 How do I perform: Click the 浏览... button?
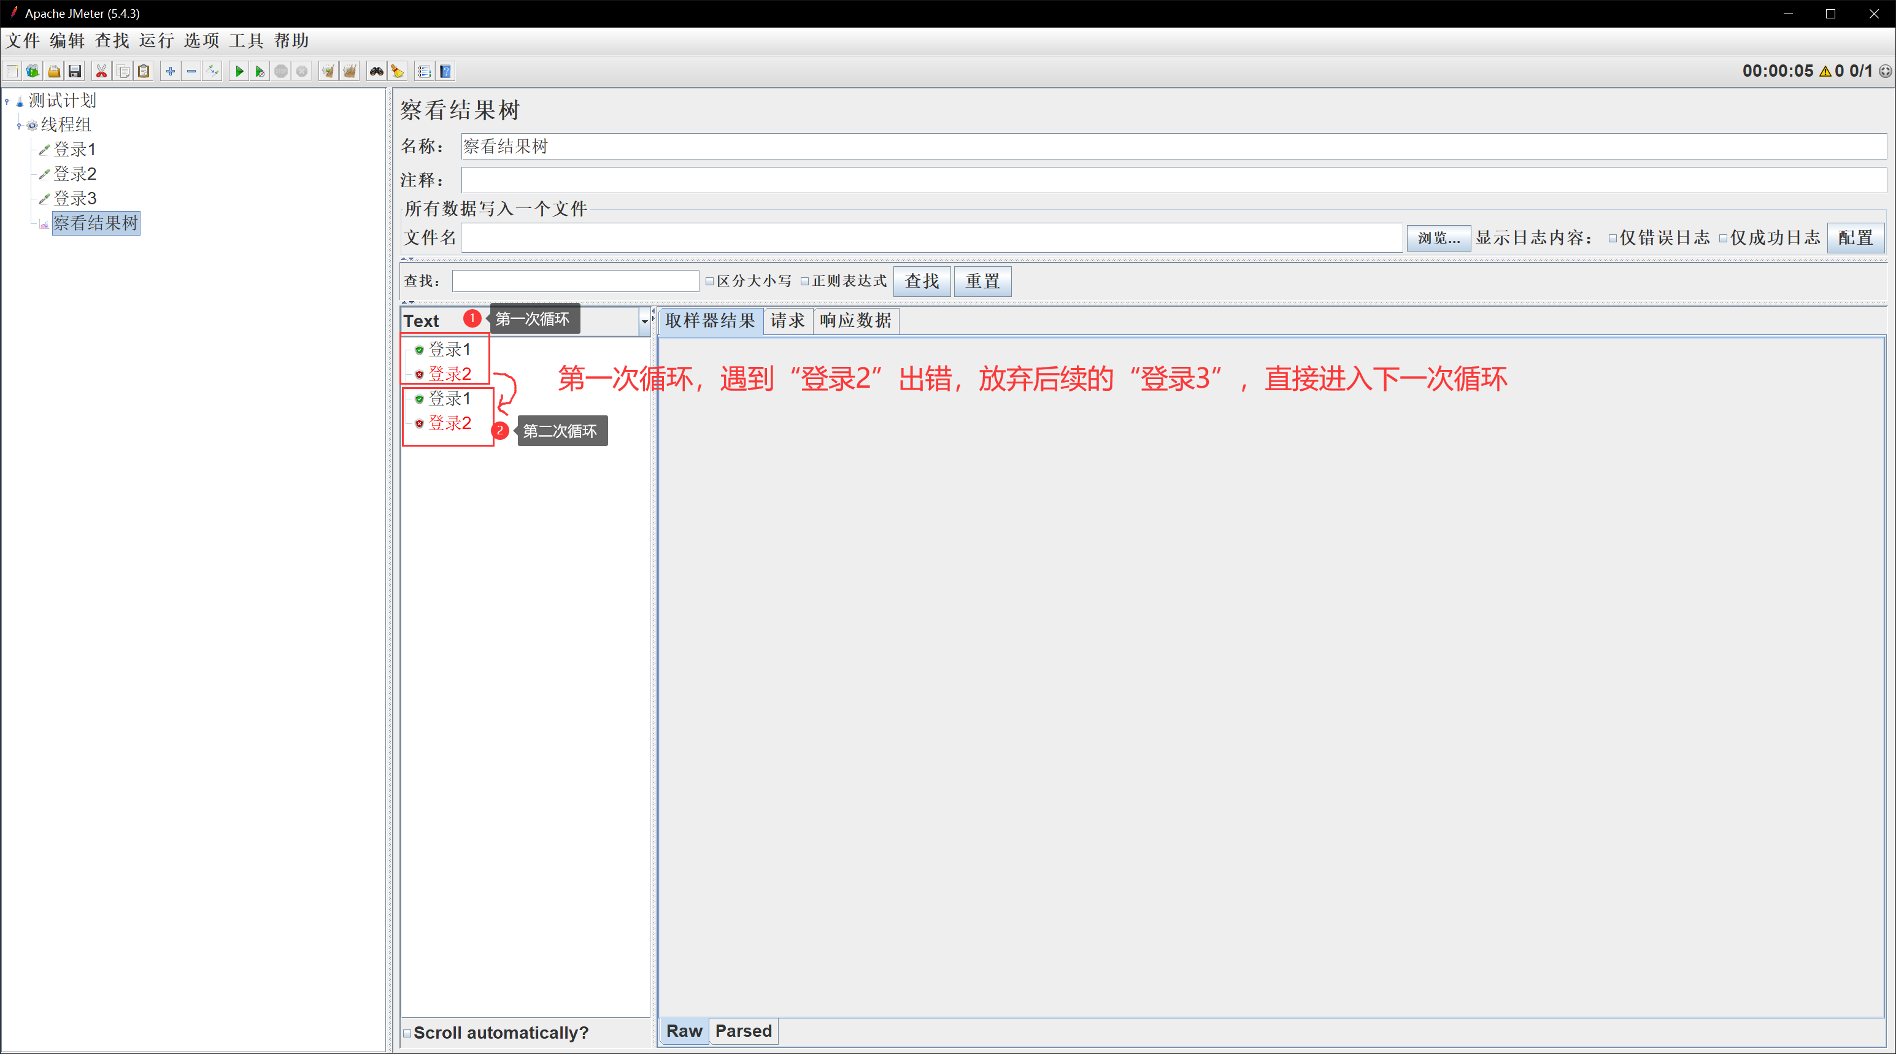tap(1438, 239)
